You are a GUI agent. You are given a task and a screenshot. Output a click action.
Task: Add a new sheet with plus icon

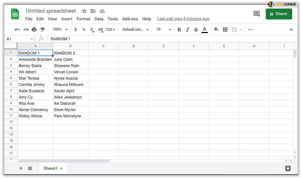21,168
